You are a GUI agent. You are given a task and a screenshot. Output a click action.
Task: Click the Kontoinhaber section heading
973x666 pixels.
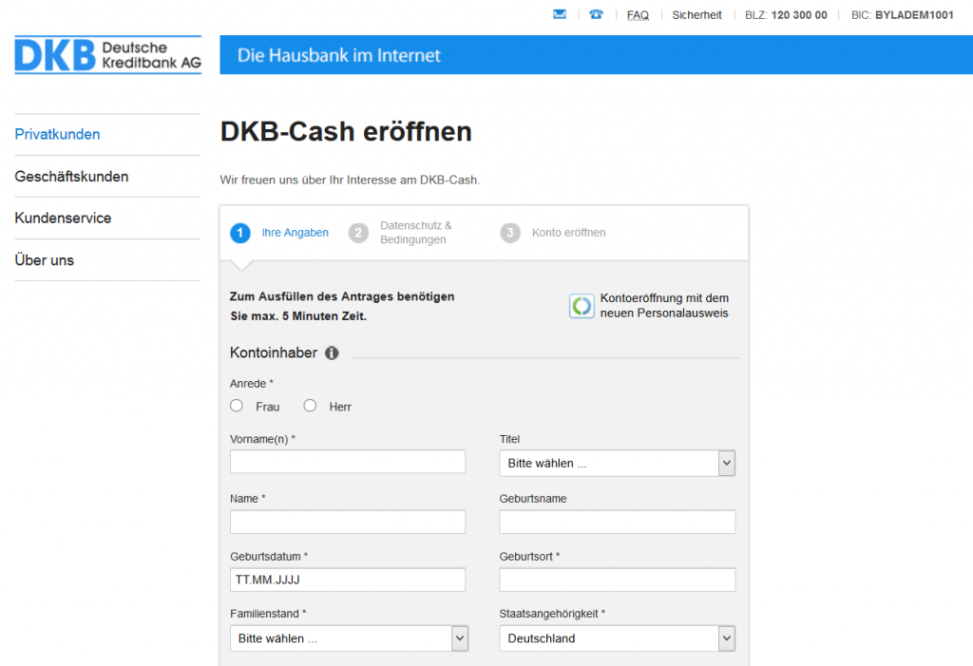[274, 353]
